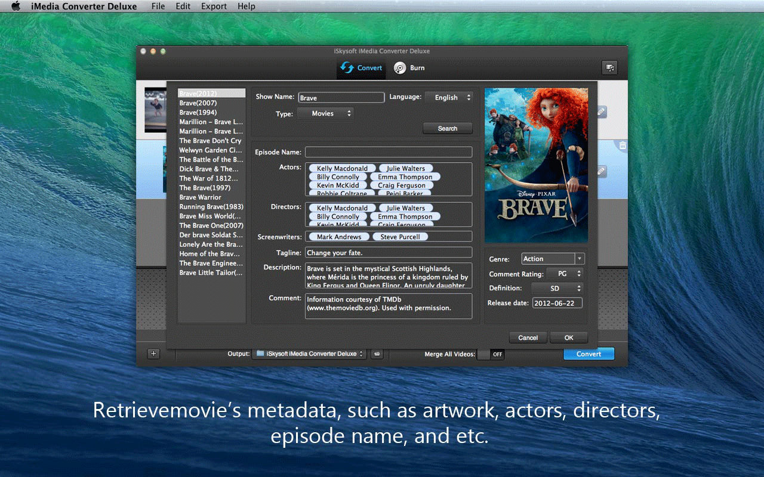This screenshot has height=477, width=764.
Task: Open the Export menu
Action: 214,6
